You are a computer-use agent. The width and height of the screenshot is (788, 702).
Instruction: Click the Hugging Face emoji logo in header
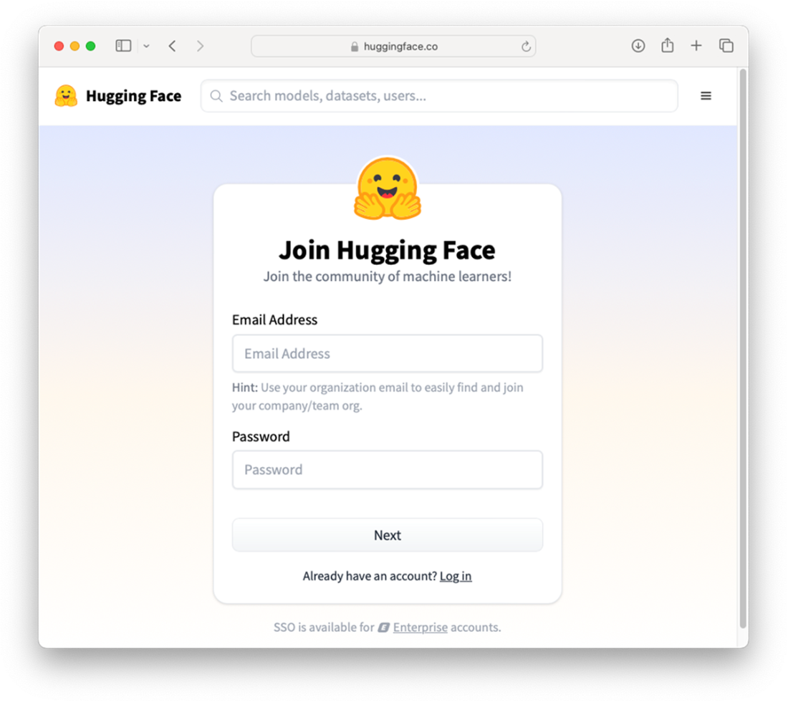(66, 96)
